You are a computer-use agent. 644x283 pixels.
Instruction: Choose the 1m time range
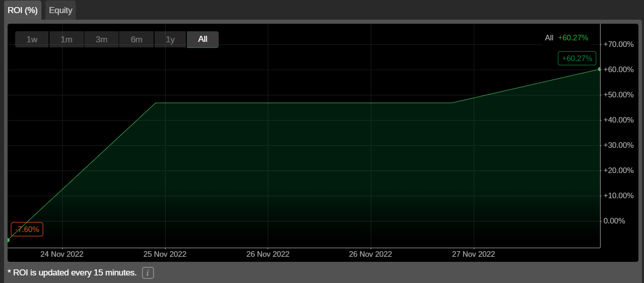pos(67,39)
